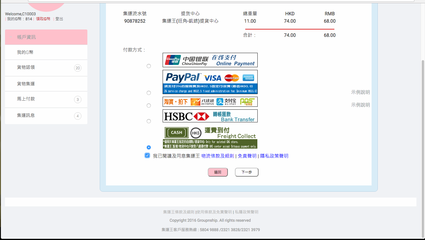Select the PayPal payment radio button

(149, 93)
